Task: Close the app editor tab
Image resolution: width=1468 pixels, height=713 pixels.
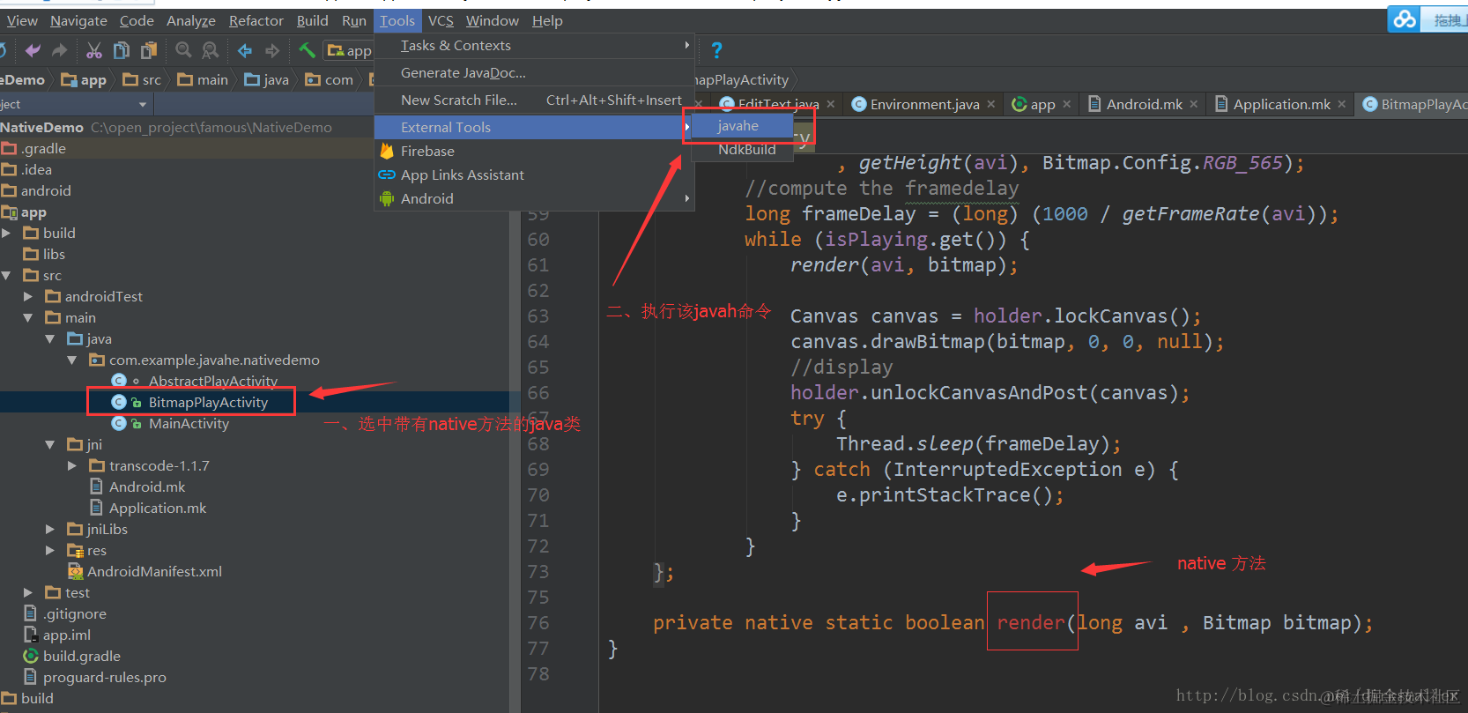Action: point(1067,104)
